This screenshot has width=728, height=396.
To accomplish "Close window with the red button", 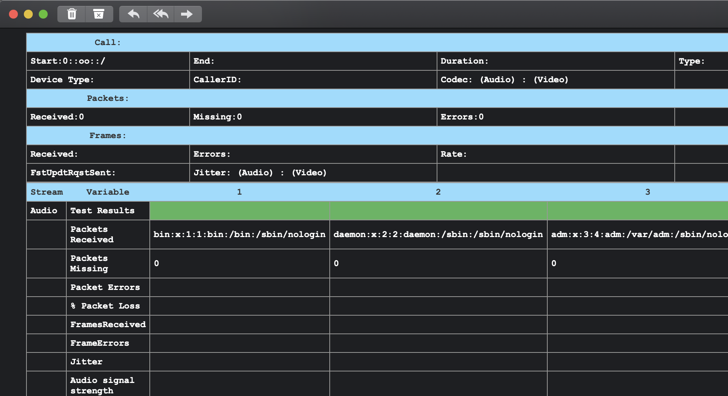I will pos(13,14).
